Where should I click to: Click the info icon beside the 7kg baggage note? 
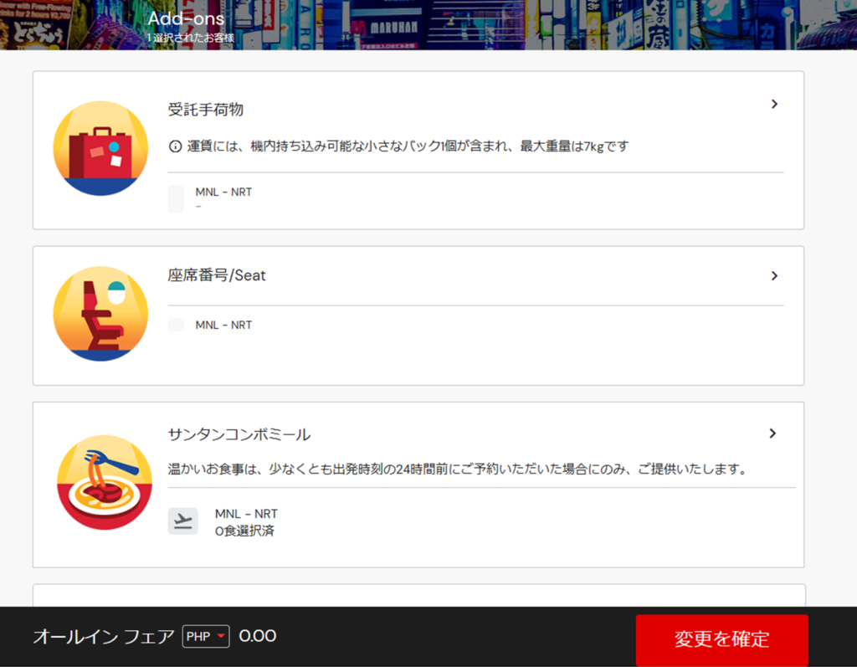(175, 146)
